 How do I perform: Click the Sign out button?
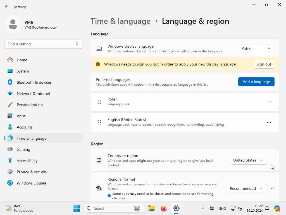pos(264,64)
